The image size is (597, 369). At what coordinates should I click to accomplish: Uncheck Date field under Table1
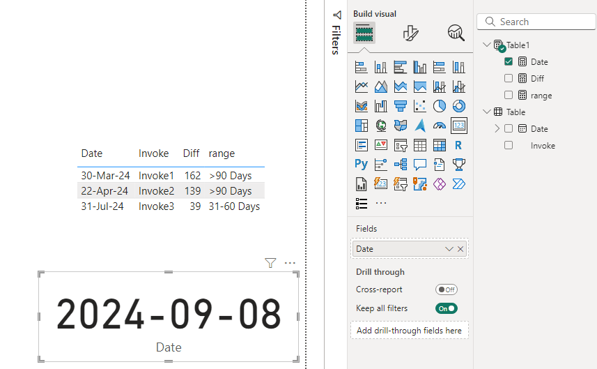(x=509, y=61)
